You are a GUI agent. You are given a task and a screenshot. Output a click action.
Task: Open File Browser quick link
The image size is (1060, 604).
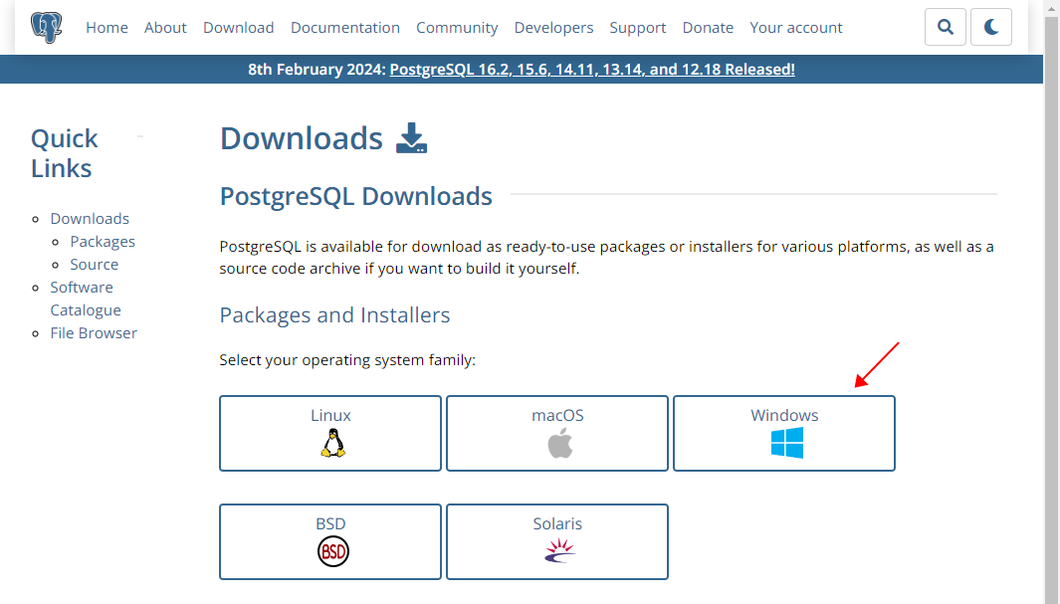[x=94, y=333]
